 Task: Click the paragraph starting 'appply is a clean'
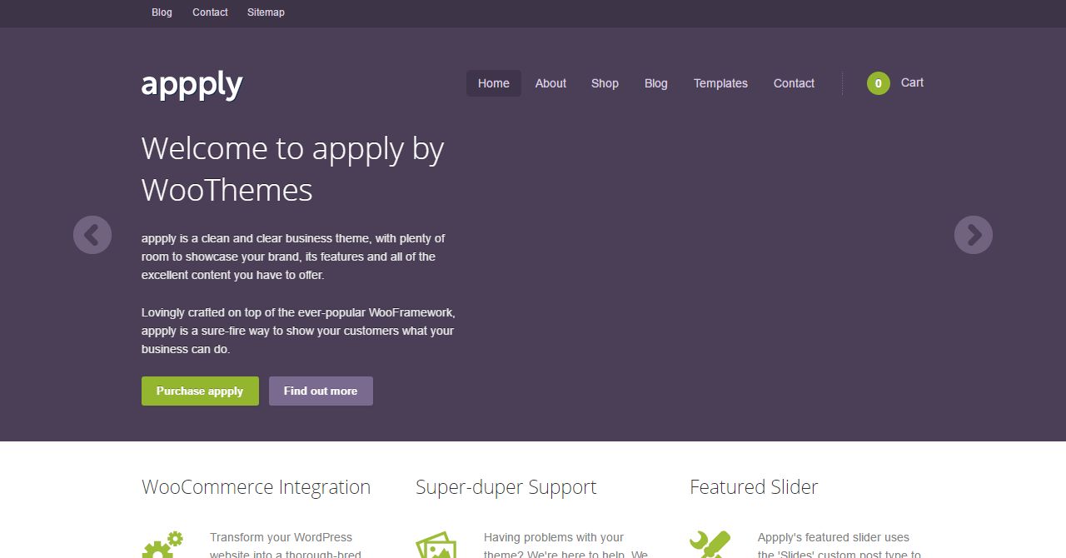(x=293, y=257)
